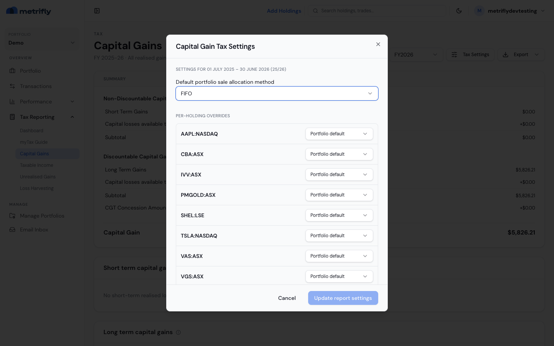Open Manage Portfolios in sidebar
554x346 pixels.
(42, 216)
